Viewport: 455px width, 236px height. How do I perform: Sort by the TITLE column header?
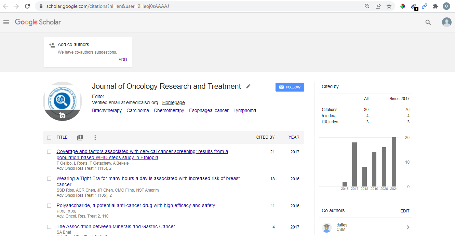coord(62,137)
